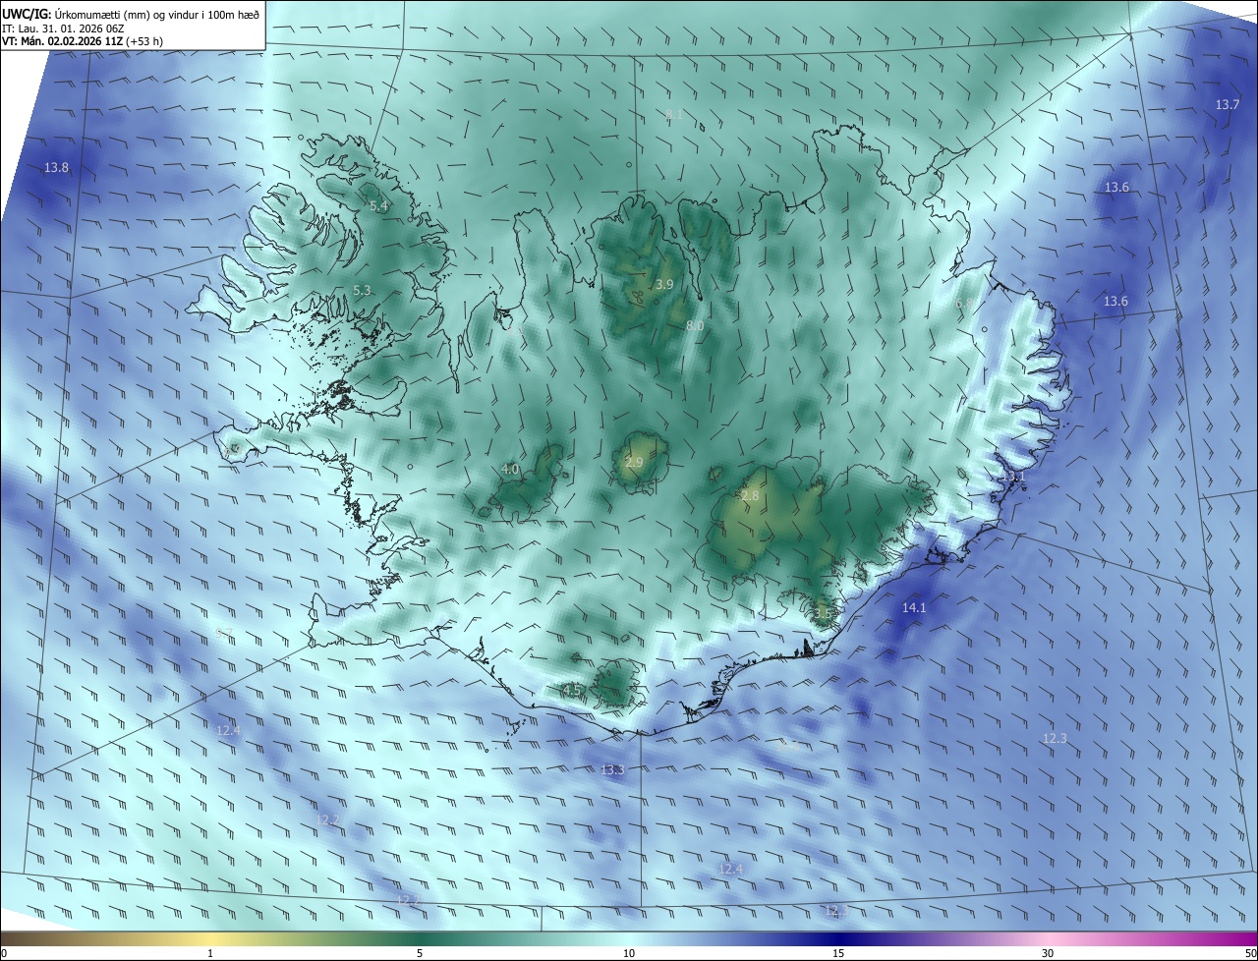Image resolution: width=1258 pixels, height=961 pixels.
Task: Click the 13.1 value on the east fjords
Action: (x=1013, y=477)
